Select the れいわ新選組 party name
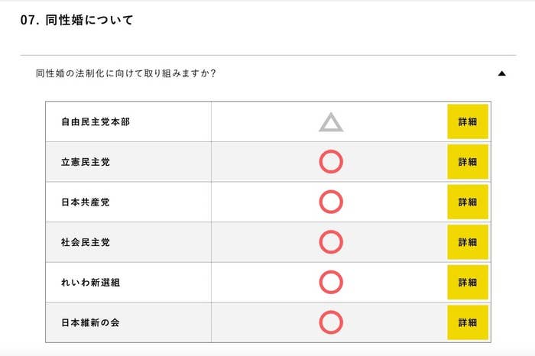 click(90, 283)
